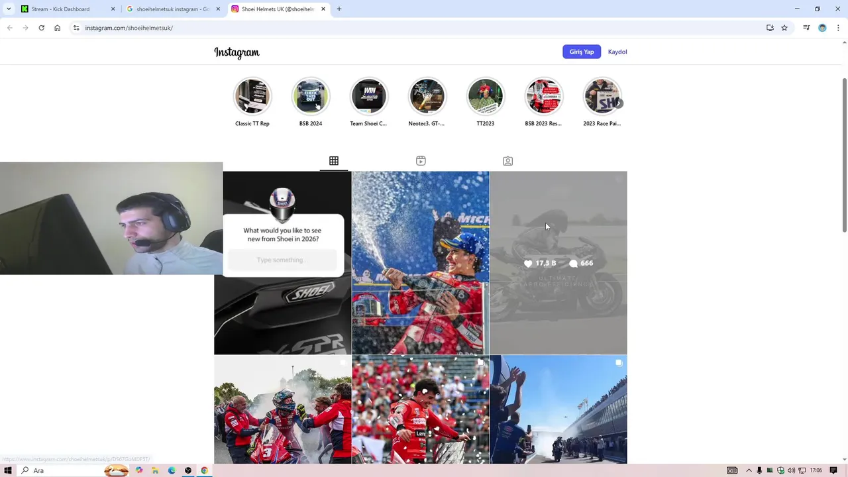Screen dimensions: 848x477
Task: Click the microphone tray icon
Action: coord(759,470)
